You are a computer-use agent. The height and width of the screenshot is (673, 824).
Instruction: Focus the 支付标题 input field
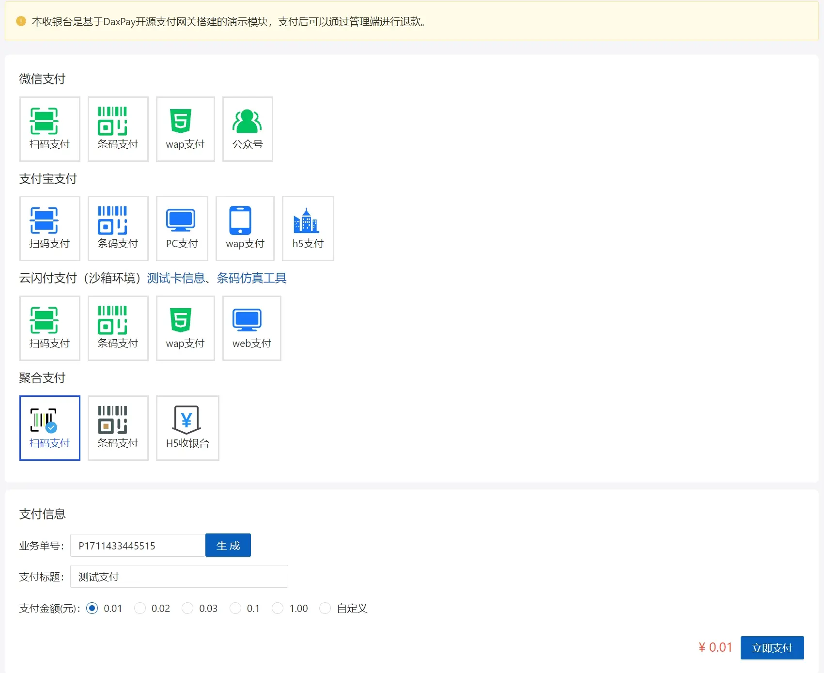coord(179,577)
